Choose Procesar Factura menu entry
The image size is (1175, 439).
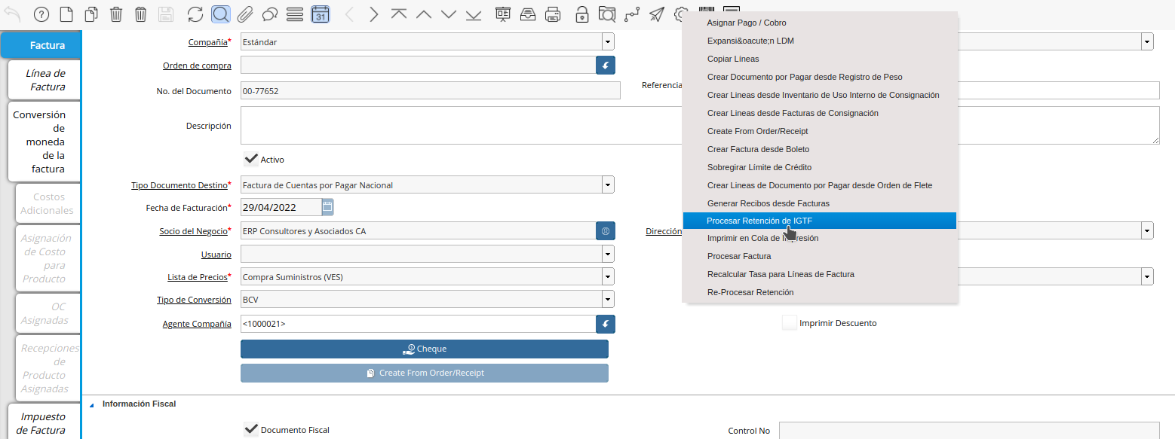coord(820,256)
